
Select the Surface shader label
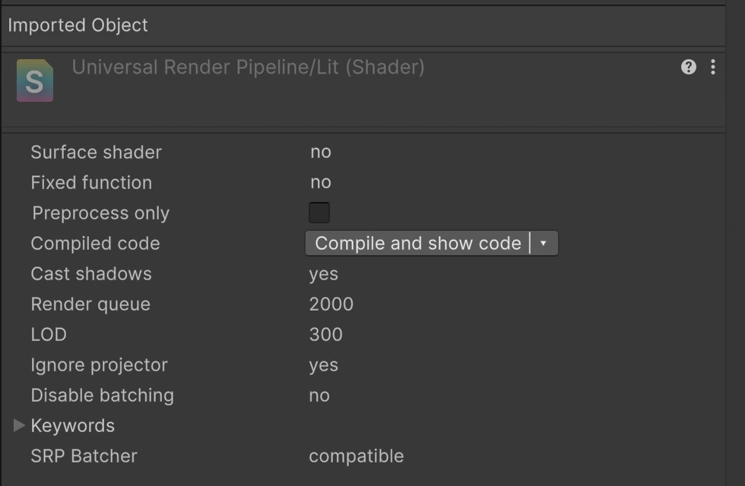tap(96, 153)
